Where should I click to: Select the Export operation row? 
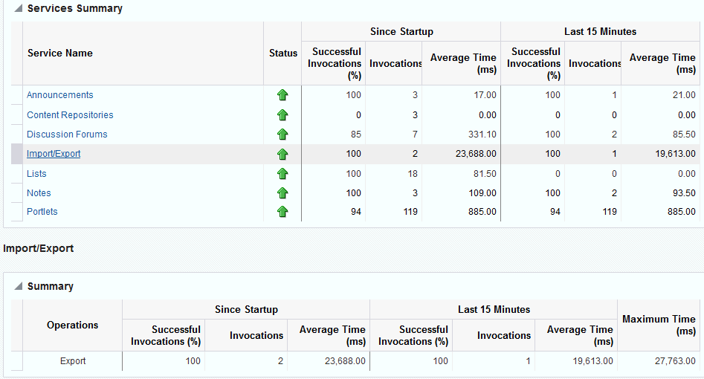click(73, 361)
